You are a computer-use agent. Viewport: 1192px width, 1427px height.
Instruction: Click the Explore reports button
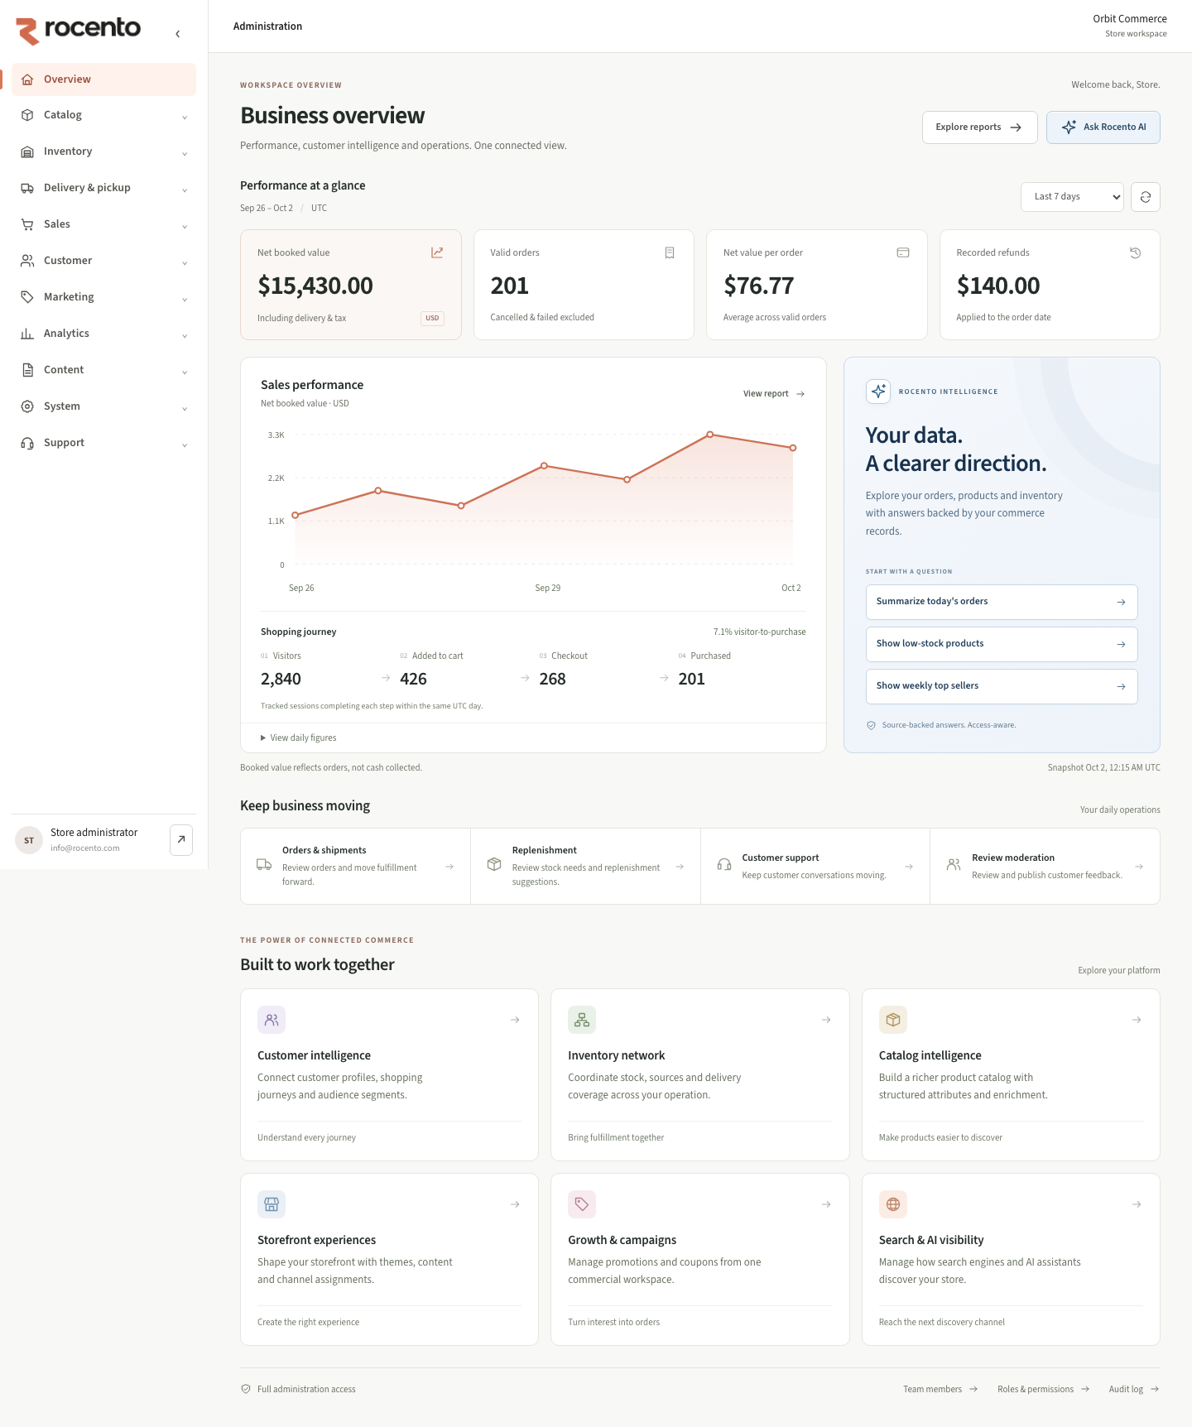pyautogui.click(x=979, y=127)
